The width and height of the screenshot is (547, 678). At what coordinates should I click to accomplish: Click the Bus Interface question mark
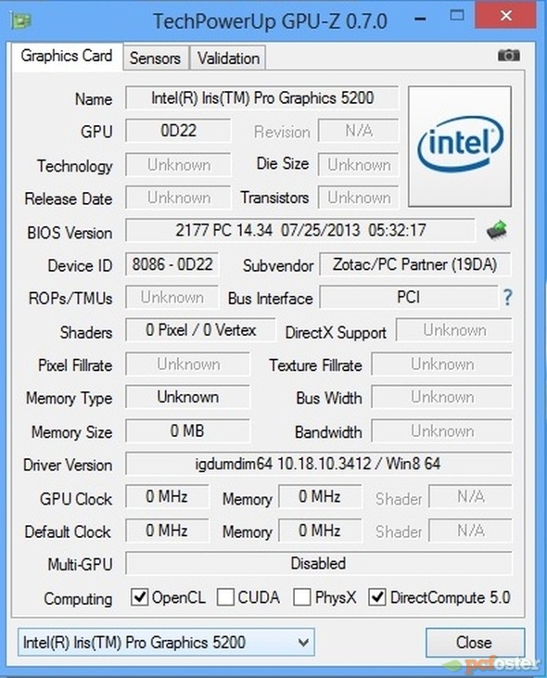point(508,298)
